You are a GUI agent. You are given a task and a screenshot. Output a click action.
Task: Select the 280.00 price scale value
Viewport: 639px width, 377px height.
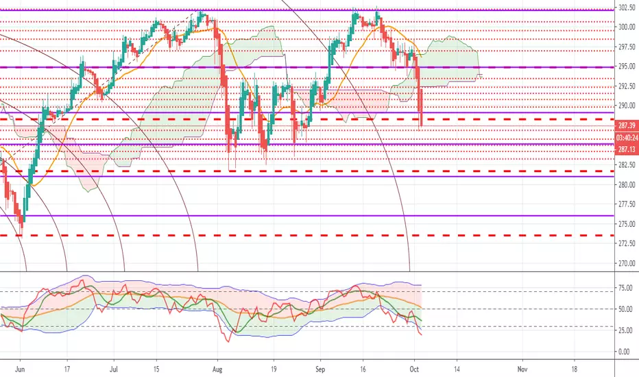(x=627, y=184)
